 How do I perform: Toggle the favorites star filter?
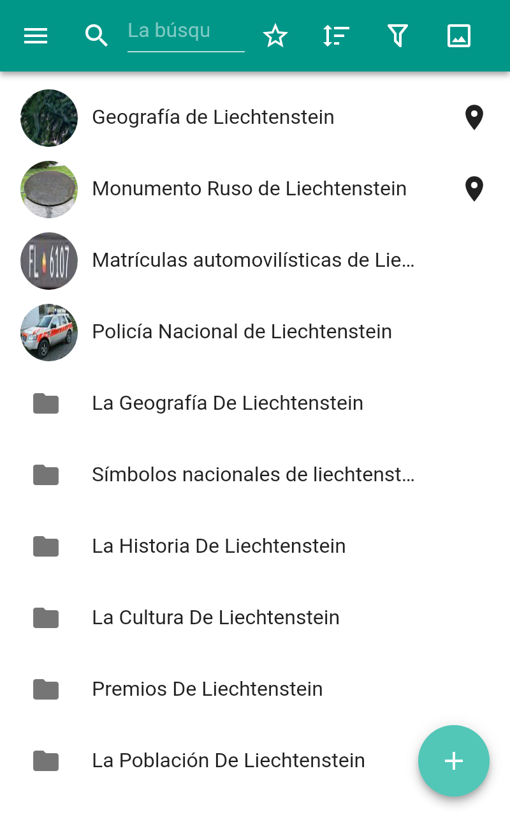(275, 36)
